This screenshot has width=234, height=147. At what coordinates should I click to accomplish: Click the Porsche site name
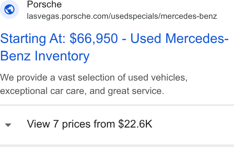pyautogui.click(x=44, y=4)
